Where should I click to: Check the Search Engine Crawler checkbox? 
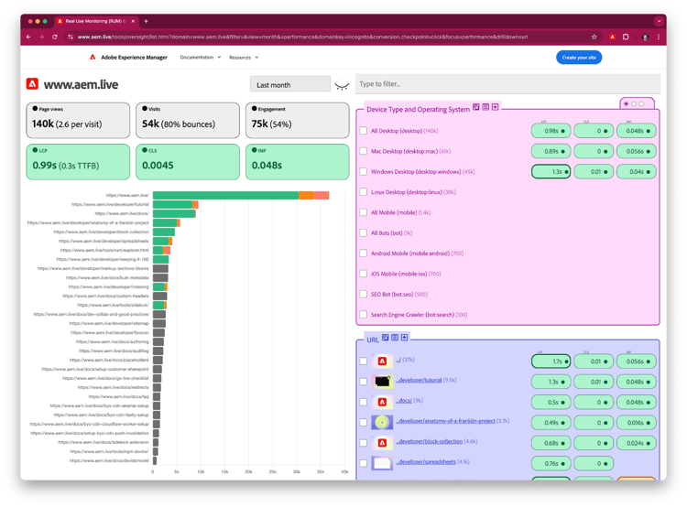[x=364, y=314]
